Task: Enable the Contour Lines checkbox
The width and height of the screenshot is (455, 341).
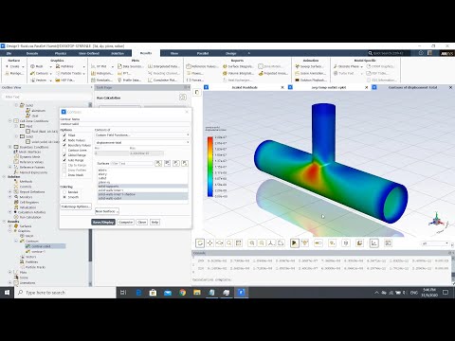Action: click(x=64, y=151)
